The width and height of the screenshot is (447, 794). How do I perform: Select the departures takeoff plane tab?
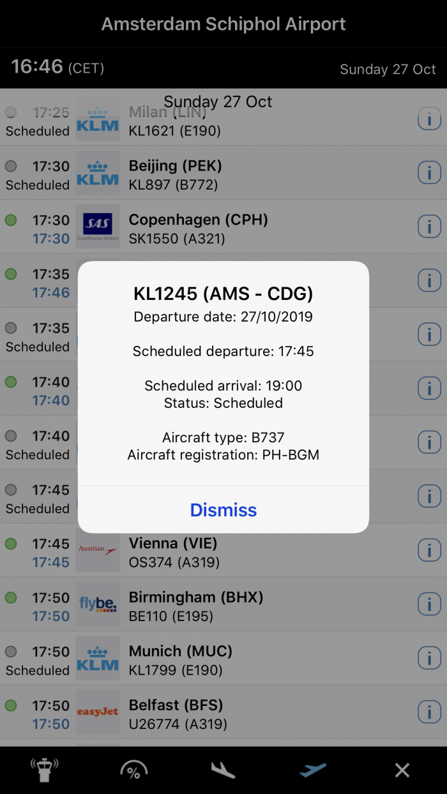[313, 770]
